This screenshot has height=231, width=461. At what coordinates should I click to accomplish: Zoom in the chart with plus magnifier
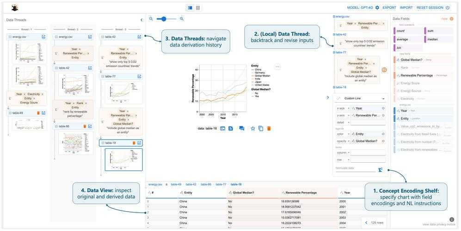[182, 19]
